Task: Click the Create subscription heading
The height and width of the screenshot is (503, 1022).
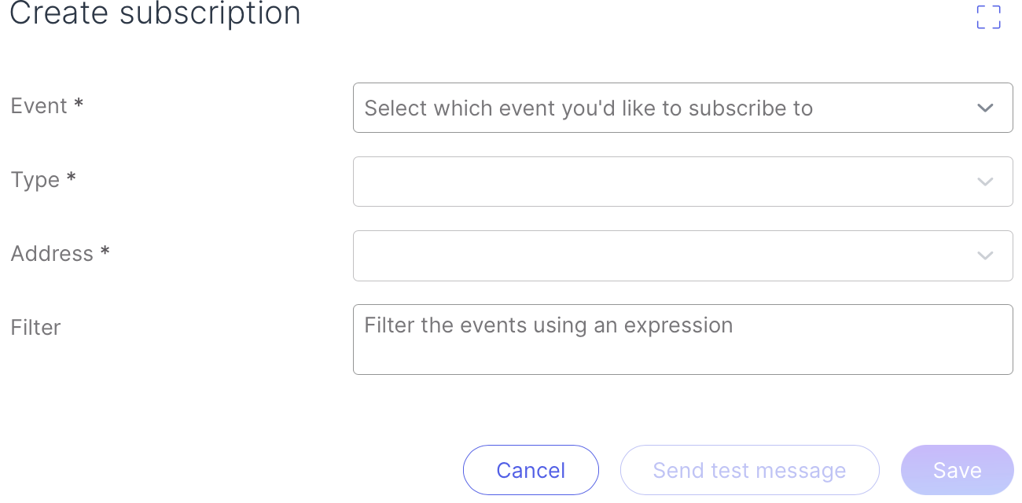Action: pyautogui.click(x=155, y=13)
